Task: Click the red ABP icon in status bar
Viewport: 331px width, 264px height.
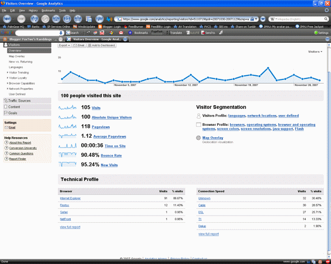Action: (327, 262)
